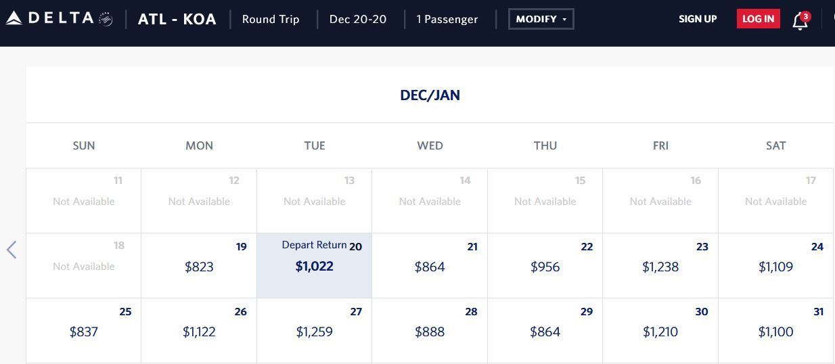Viewport: 835px width, 364px height.
Task: Change the Round Trip type
Action: [x=271, y=19]
